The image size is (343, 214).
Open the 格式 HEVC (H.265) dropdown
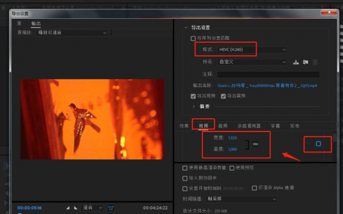point(252,50)
